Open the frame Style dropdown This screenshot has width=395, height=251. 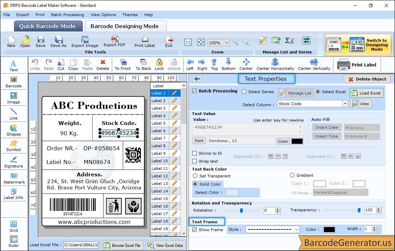(x=297, y=230)
